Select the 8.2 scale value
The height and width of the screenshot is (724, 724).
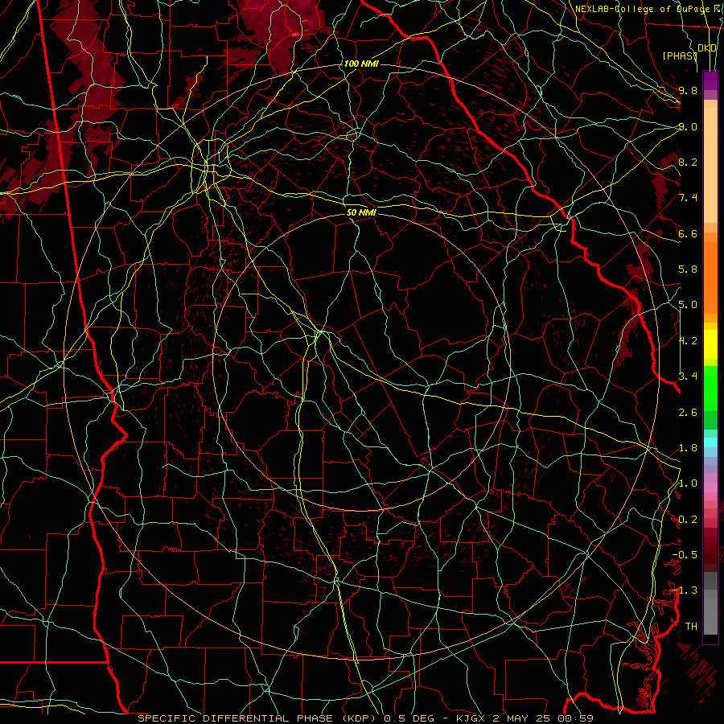(x=688, y=162)
